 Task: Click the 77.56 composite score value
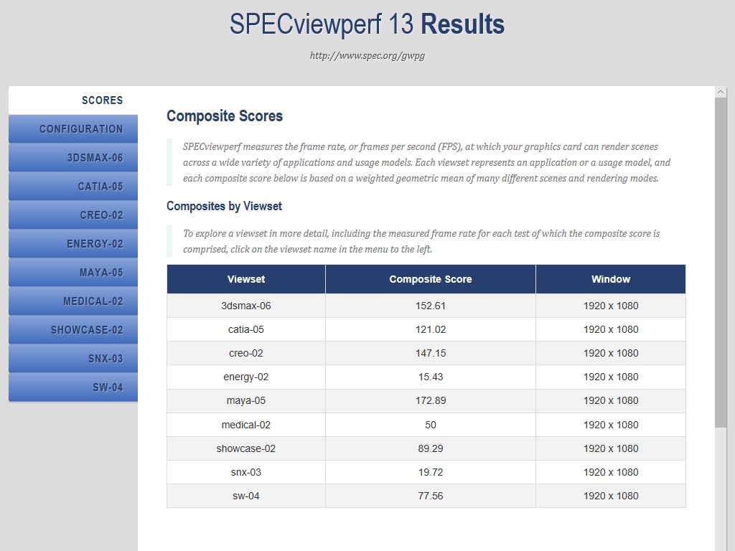point(431,496)
